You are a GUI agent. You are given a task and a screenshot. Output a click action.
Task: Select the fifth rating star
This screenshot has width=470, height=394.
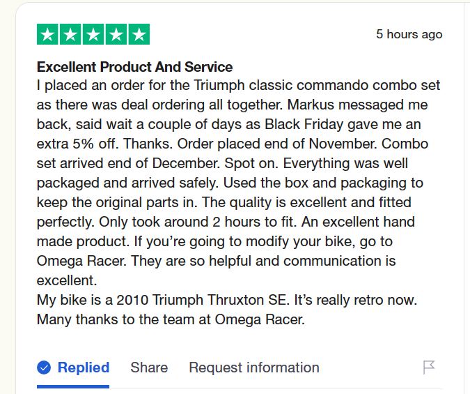coord(139,34)
